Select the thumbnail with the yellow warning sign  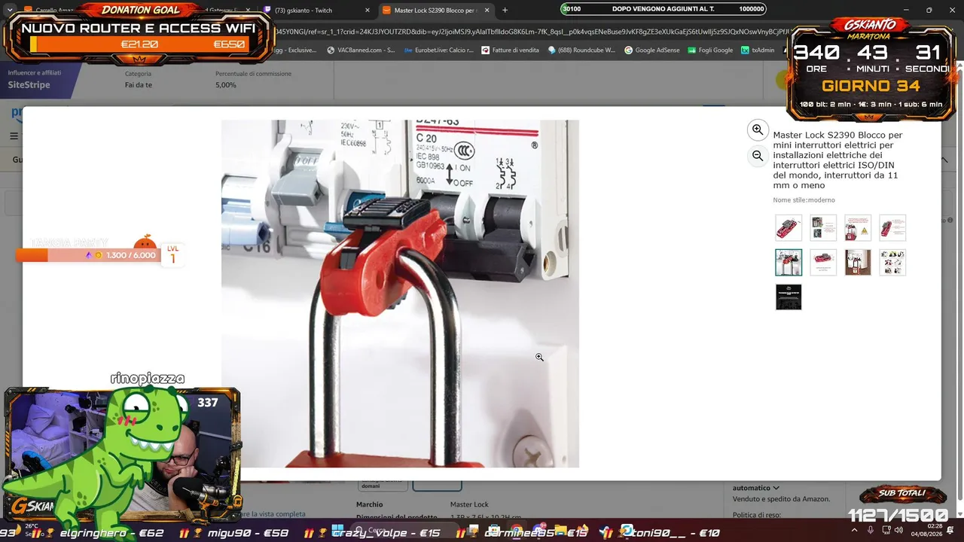coord(858,227)
